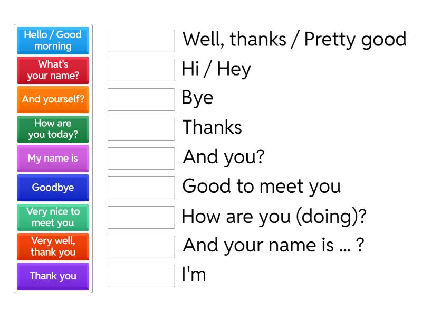
Task: Click the answer box beside 'Well, thanks / Pretty good'
Action: (x=141, y=41)
